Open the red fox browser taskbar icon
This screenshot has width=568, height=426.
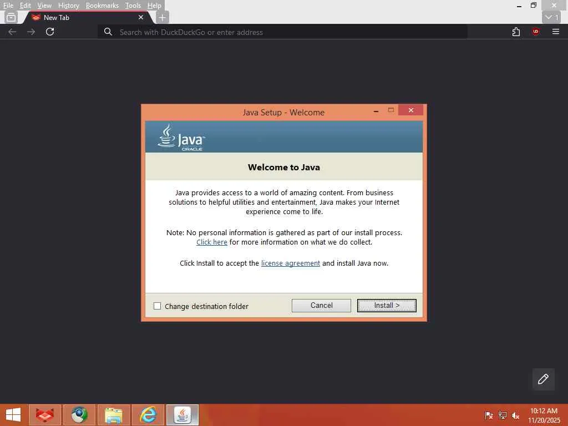44,415
